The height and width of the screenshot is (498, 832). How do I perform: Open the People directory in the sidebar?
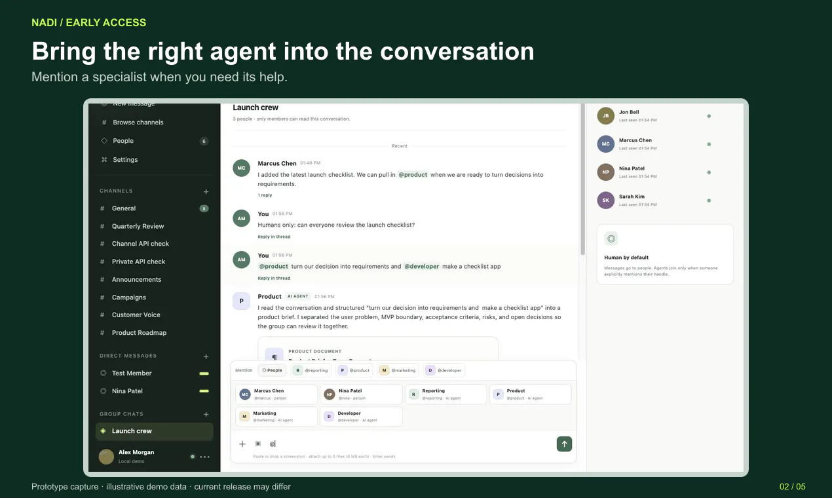(x=154, y=141)
